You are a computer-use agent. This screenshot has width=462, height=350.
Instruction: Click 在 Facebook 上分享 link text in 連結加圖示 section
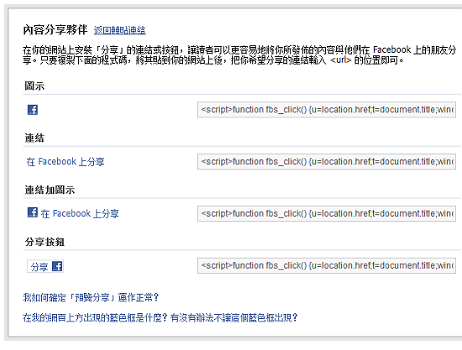click(x=80, y=213)
